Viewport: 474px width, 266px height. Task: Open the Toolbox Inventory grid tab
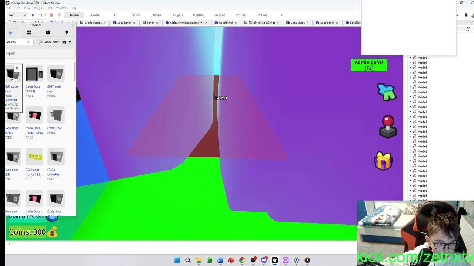(x=29, y=33)
